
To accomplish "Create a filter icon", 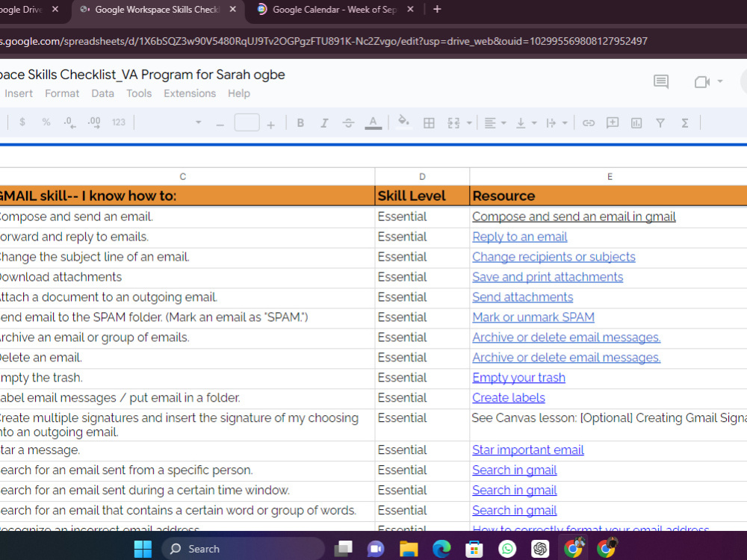I will [x=660, y=123].
